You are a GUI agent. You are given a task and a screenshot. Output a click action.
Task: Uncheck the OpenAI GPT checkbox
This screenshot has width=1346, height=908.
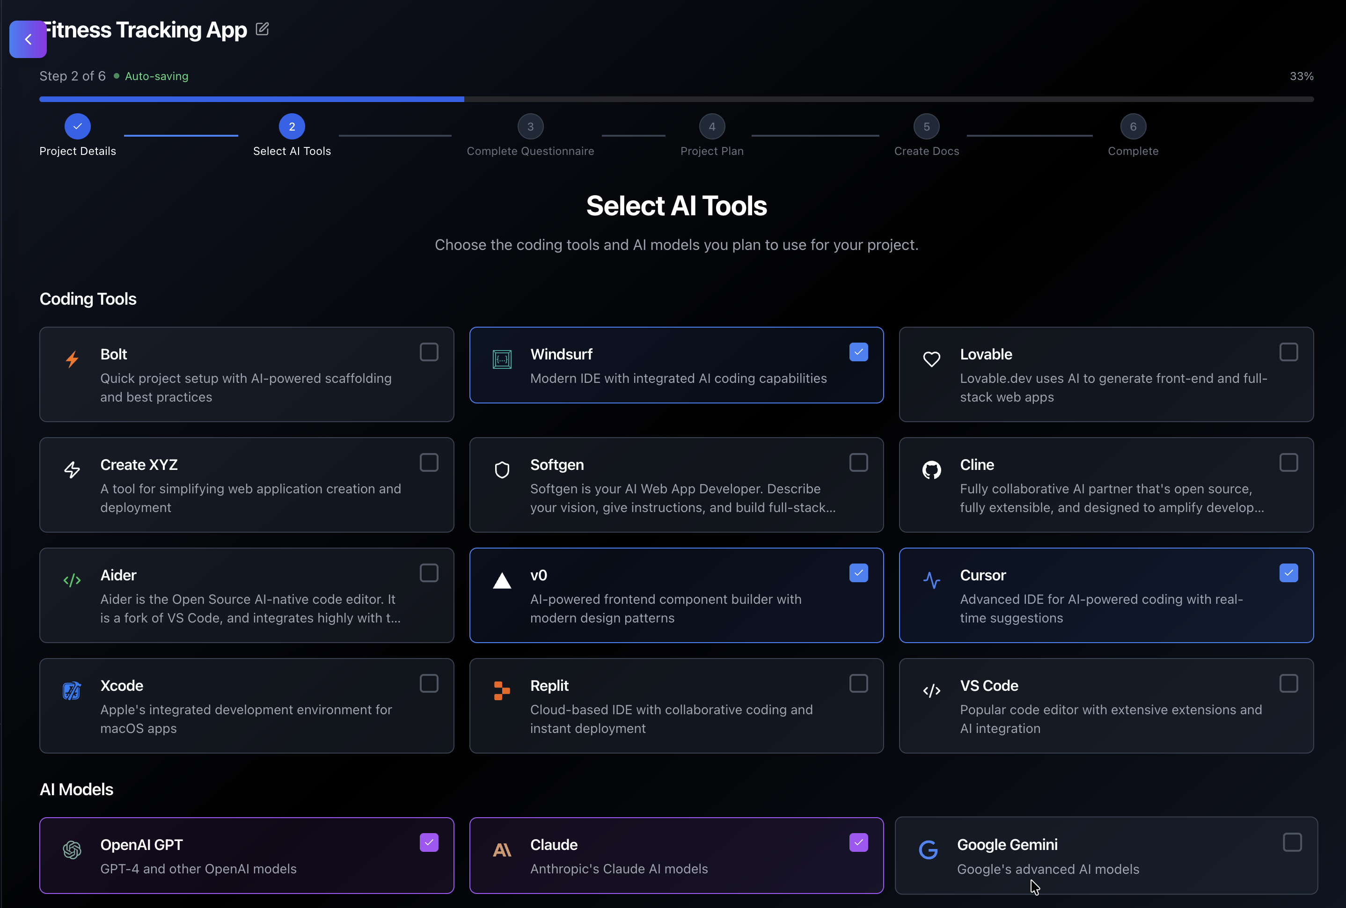[x=429, y=842]
